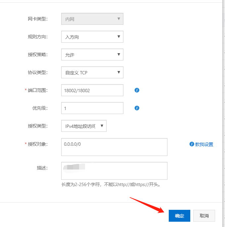Click inside the 描述 text area
The height and width of the screenshot is (227, 225).
[x=114, y=171]
